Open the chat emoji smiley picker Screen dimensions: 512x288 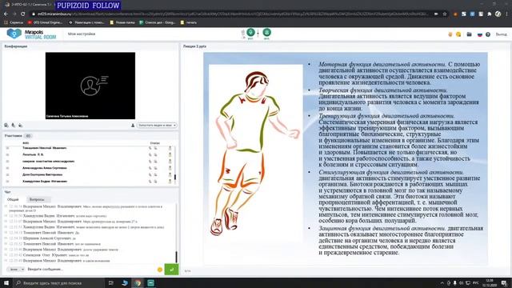[160, 270]
